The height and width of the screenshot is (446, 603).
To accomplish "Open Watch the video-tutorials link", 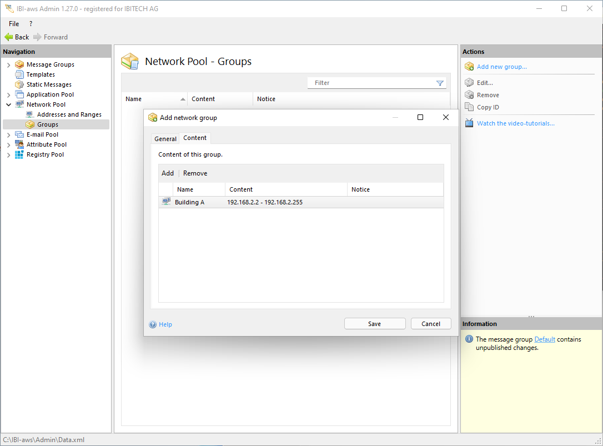I will pyautogui.click(x=515, y=123).
